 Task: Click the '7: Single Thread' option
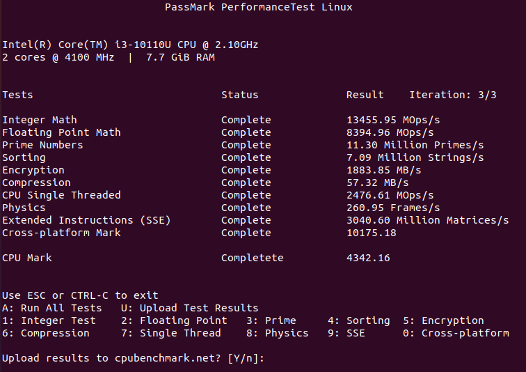coord(171,333)
